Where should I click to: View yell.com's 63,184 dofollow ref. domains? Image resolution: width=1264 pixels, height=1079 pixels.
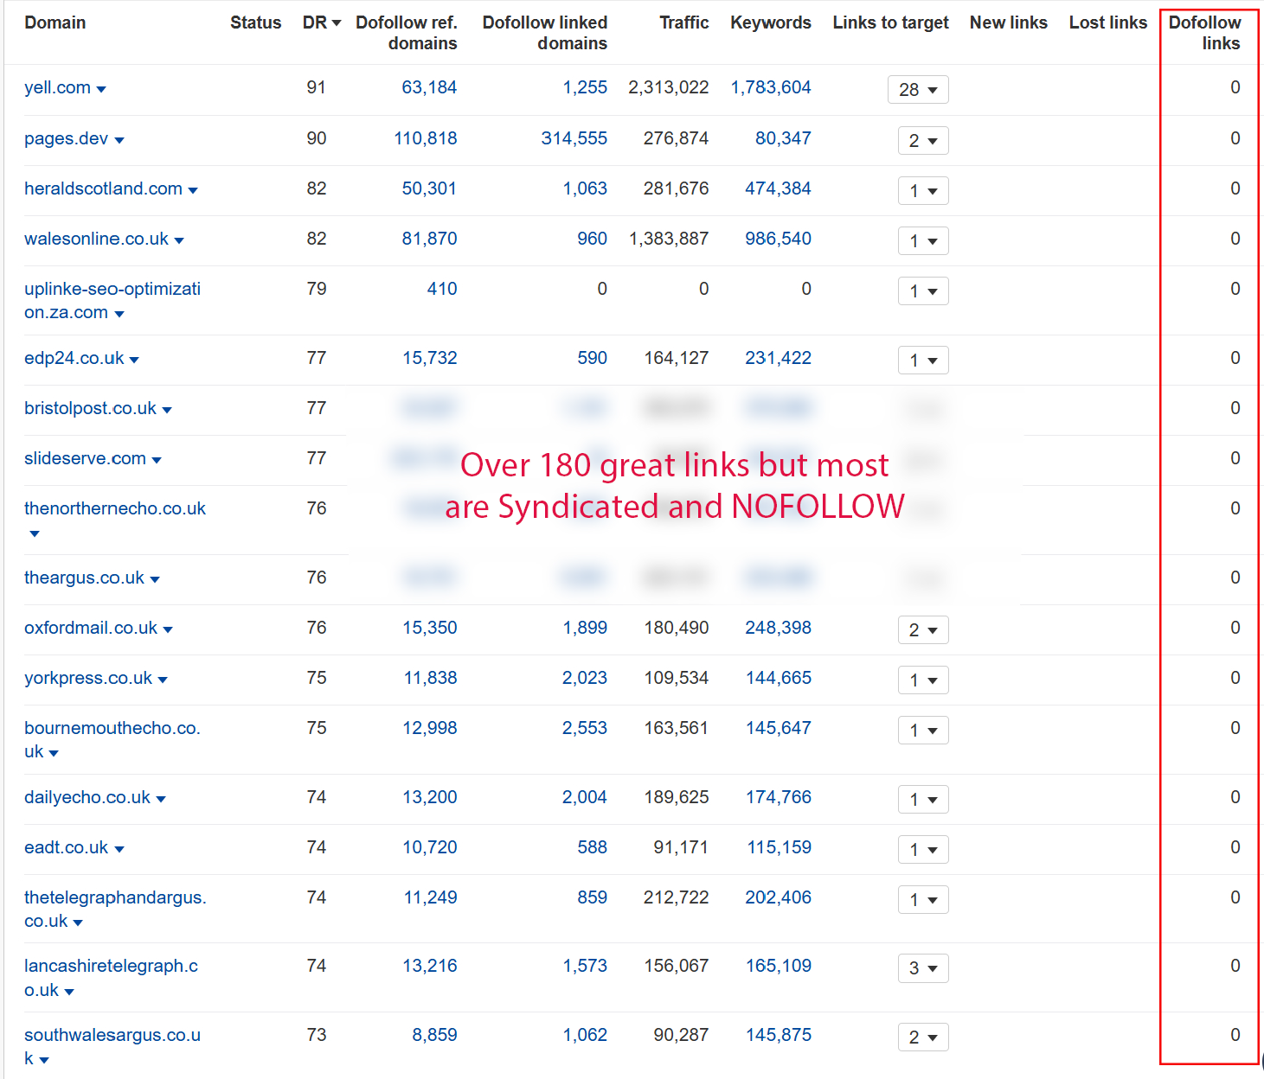pos(429,87)
